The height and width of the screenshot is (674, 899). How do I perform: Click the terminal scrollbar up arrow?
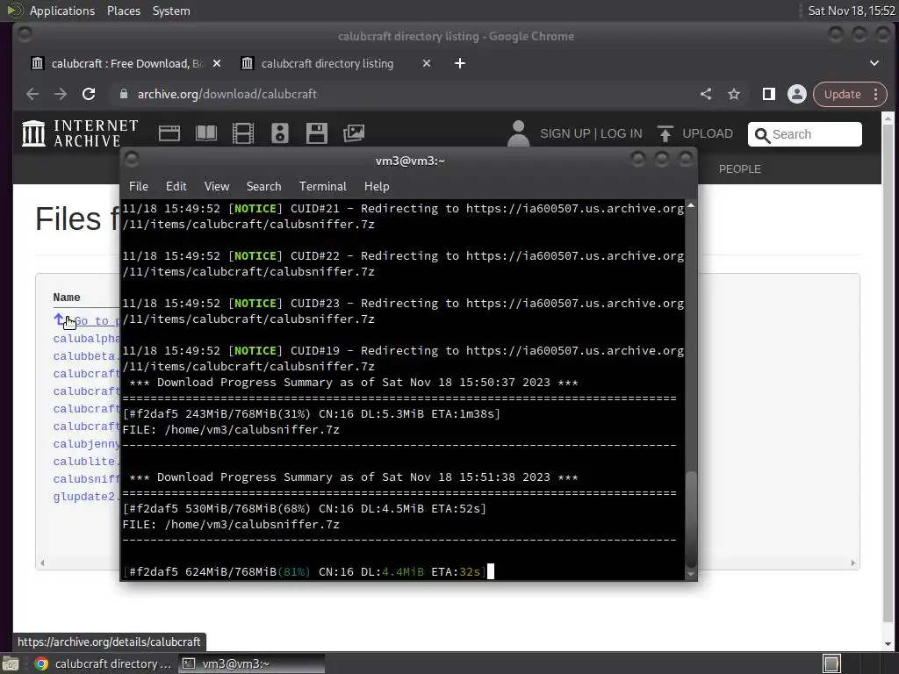click(691, 205)
